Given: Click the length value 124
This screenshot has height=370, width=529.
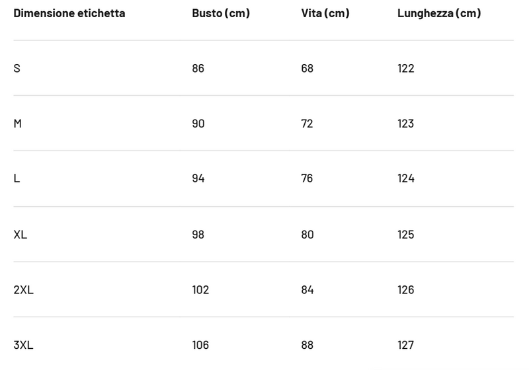Looking at the screenshot, I should (x=406, y=178).
